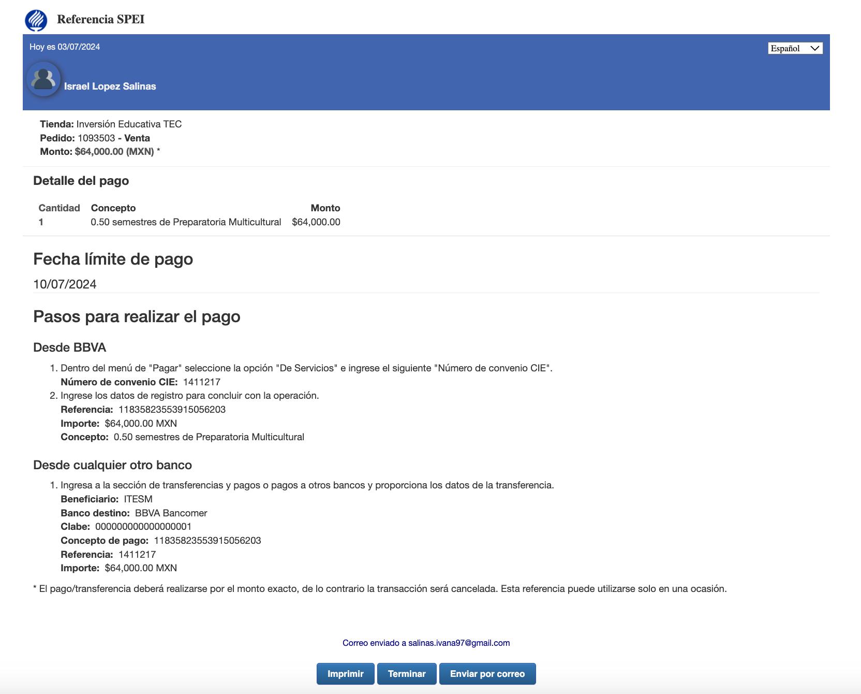
Task: Click the user avatar icon
Action: pos(43,79)
